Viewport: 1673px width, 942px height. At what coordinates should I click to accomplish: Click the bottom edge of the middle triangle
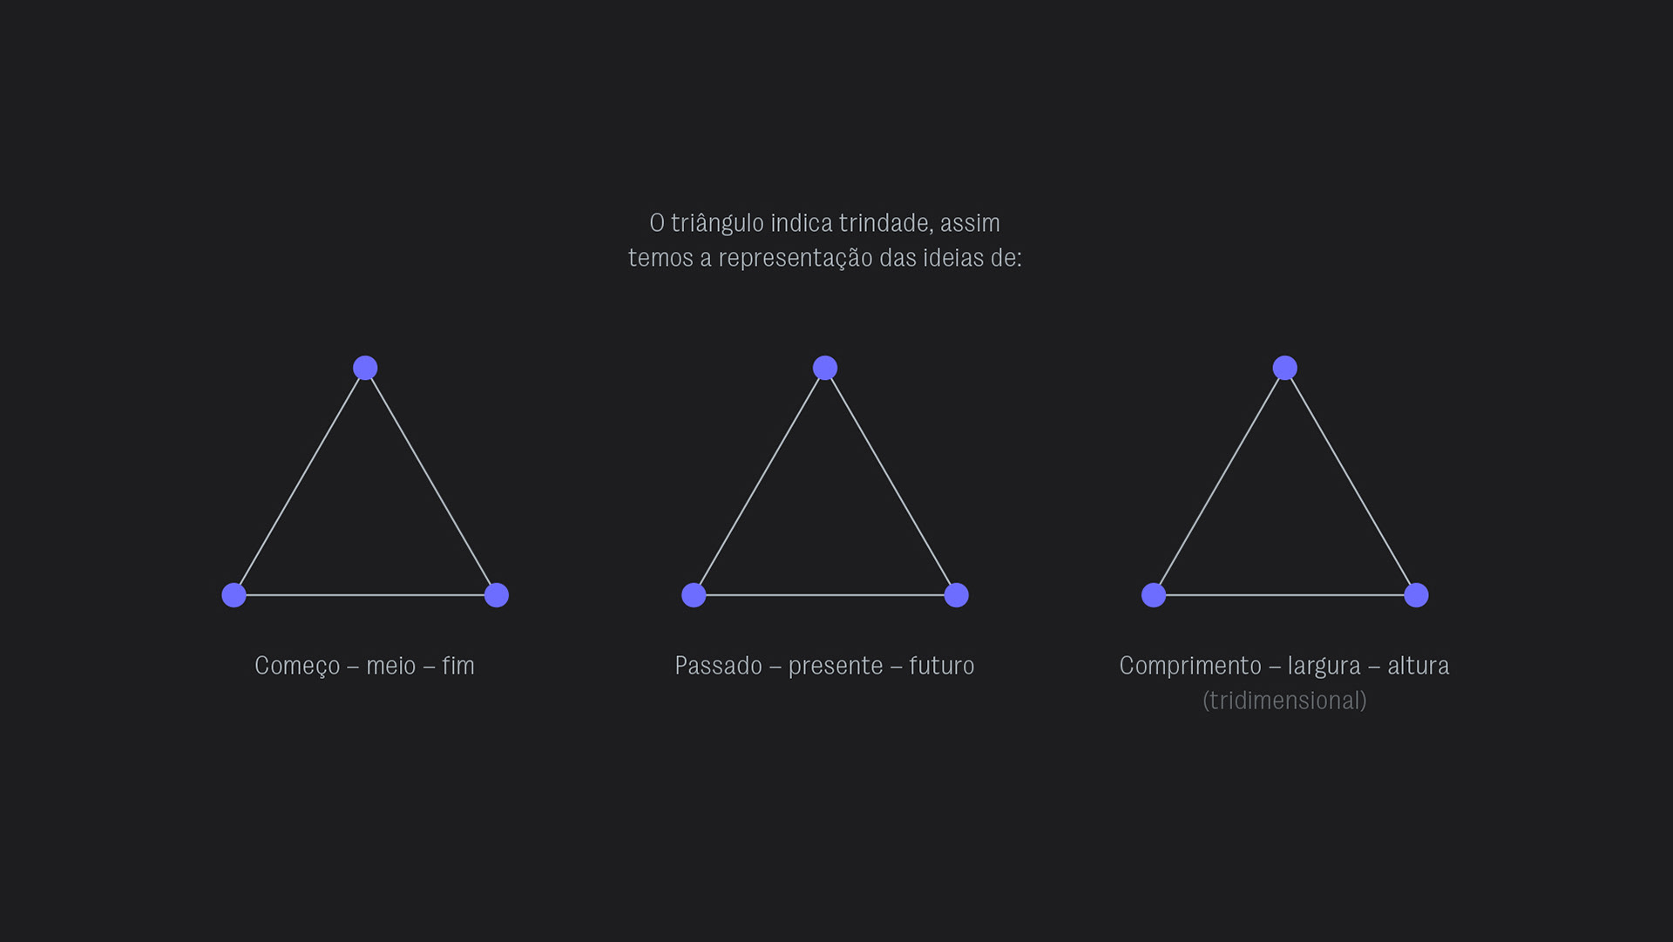pyautogui.click(x=825, y=595)
